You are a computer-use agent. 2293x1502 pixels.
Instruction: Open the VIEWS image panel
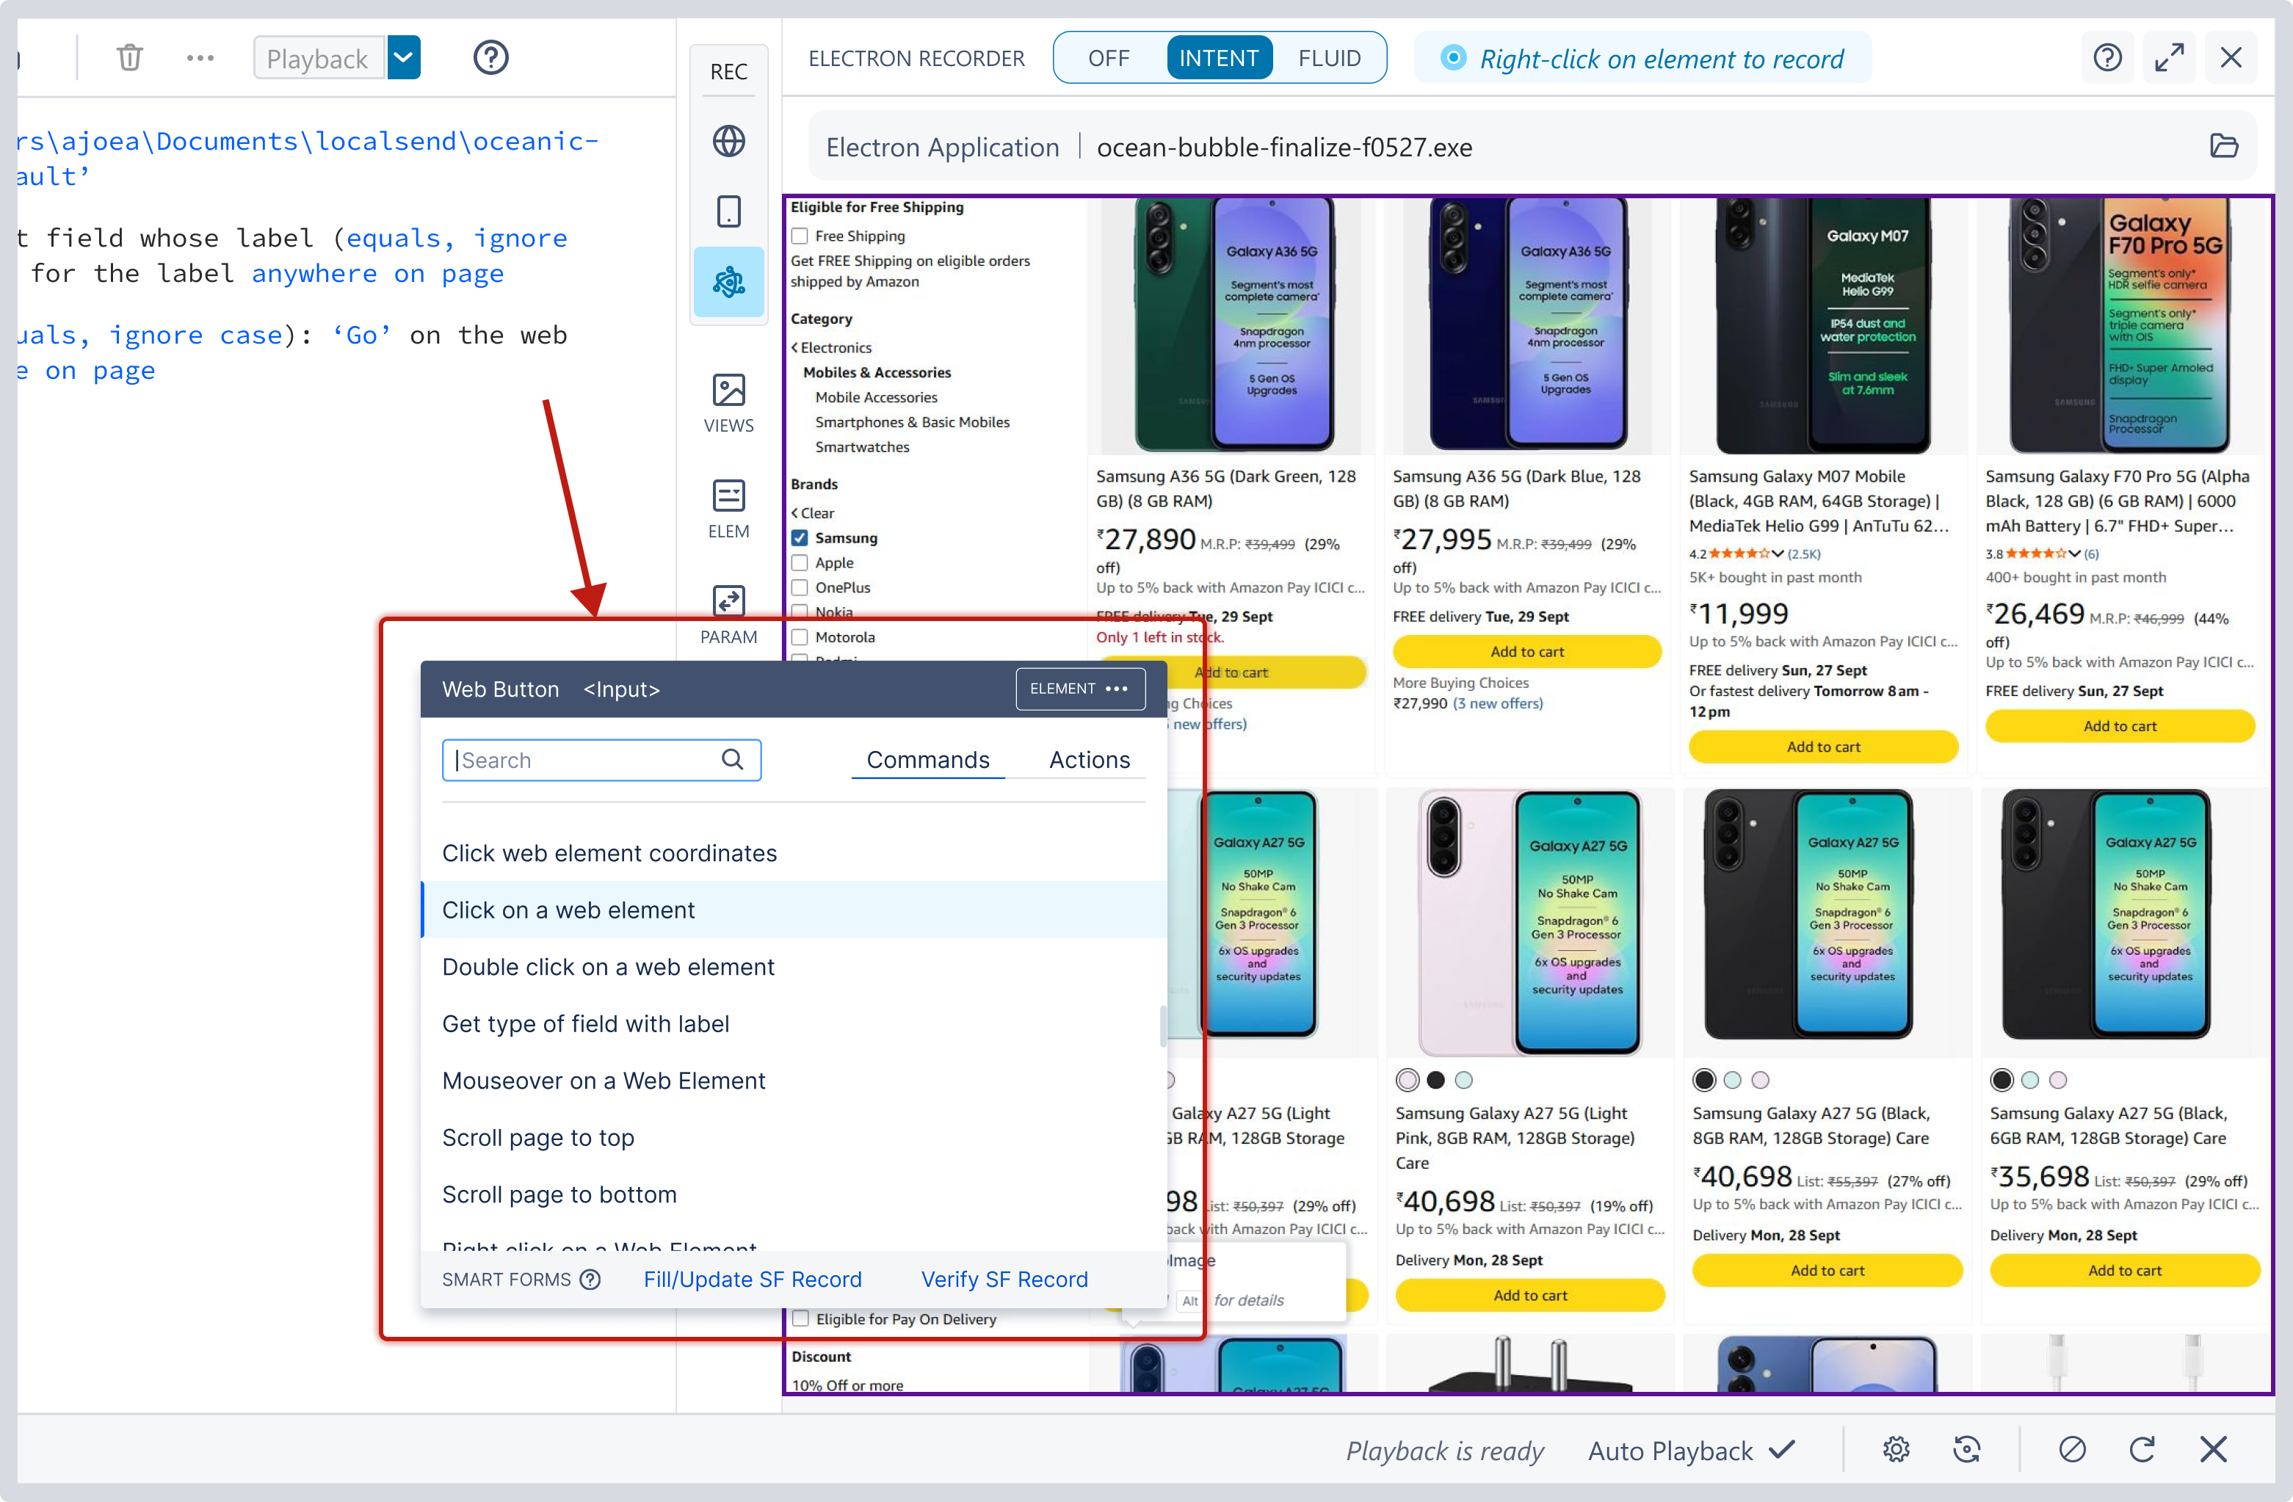click(728, 403)
